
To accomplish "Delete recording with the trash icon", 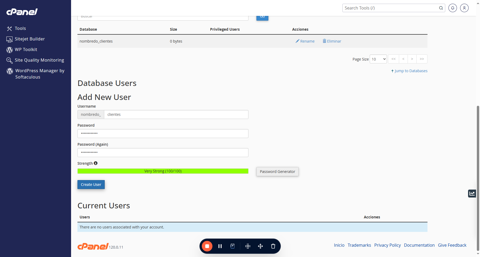I will coord(273,246).
